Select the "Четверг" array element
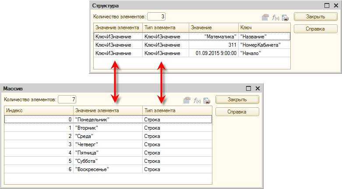The image size is (342, 189). coord(108,144)
